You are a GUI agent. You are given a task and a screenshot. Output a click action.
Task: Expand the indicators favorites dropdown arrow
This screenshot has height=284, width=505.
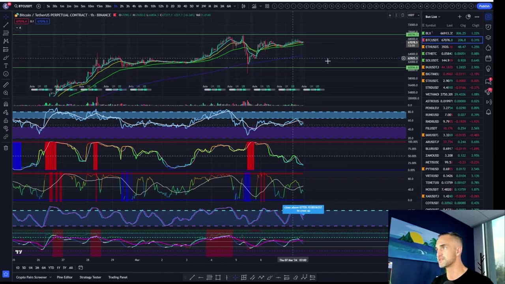[260, 6]
